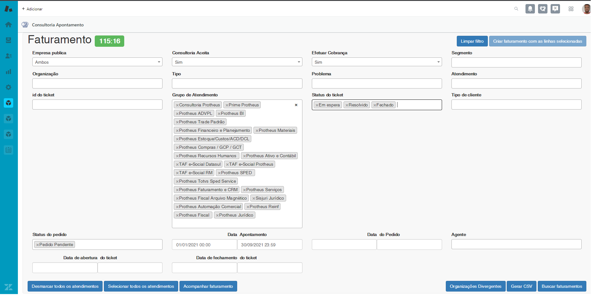Click the Limpar filtro button
Screen dimensions: 592x295
click(472, 41)
